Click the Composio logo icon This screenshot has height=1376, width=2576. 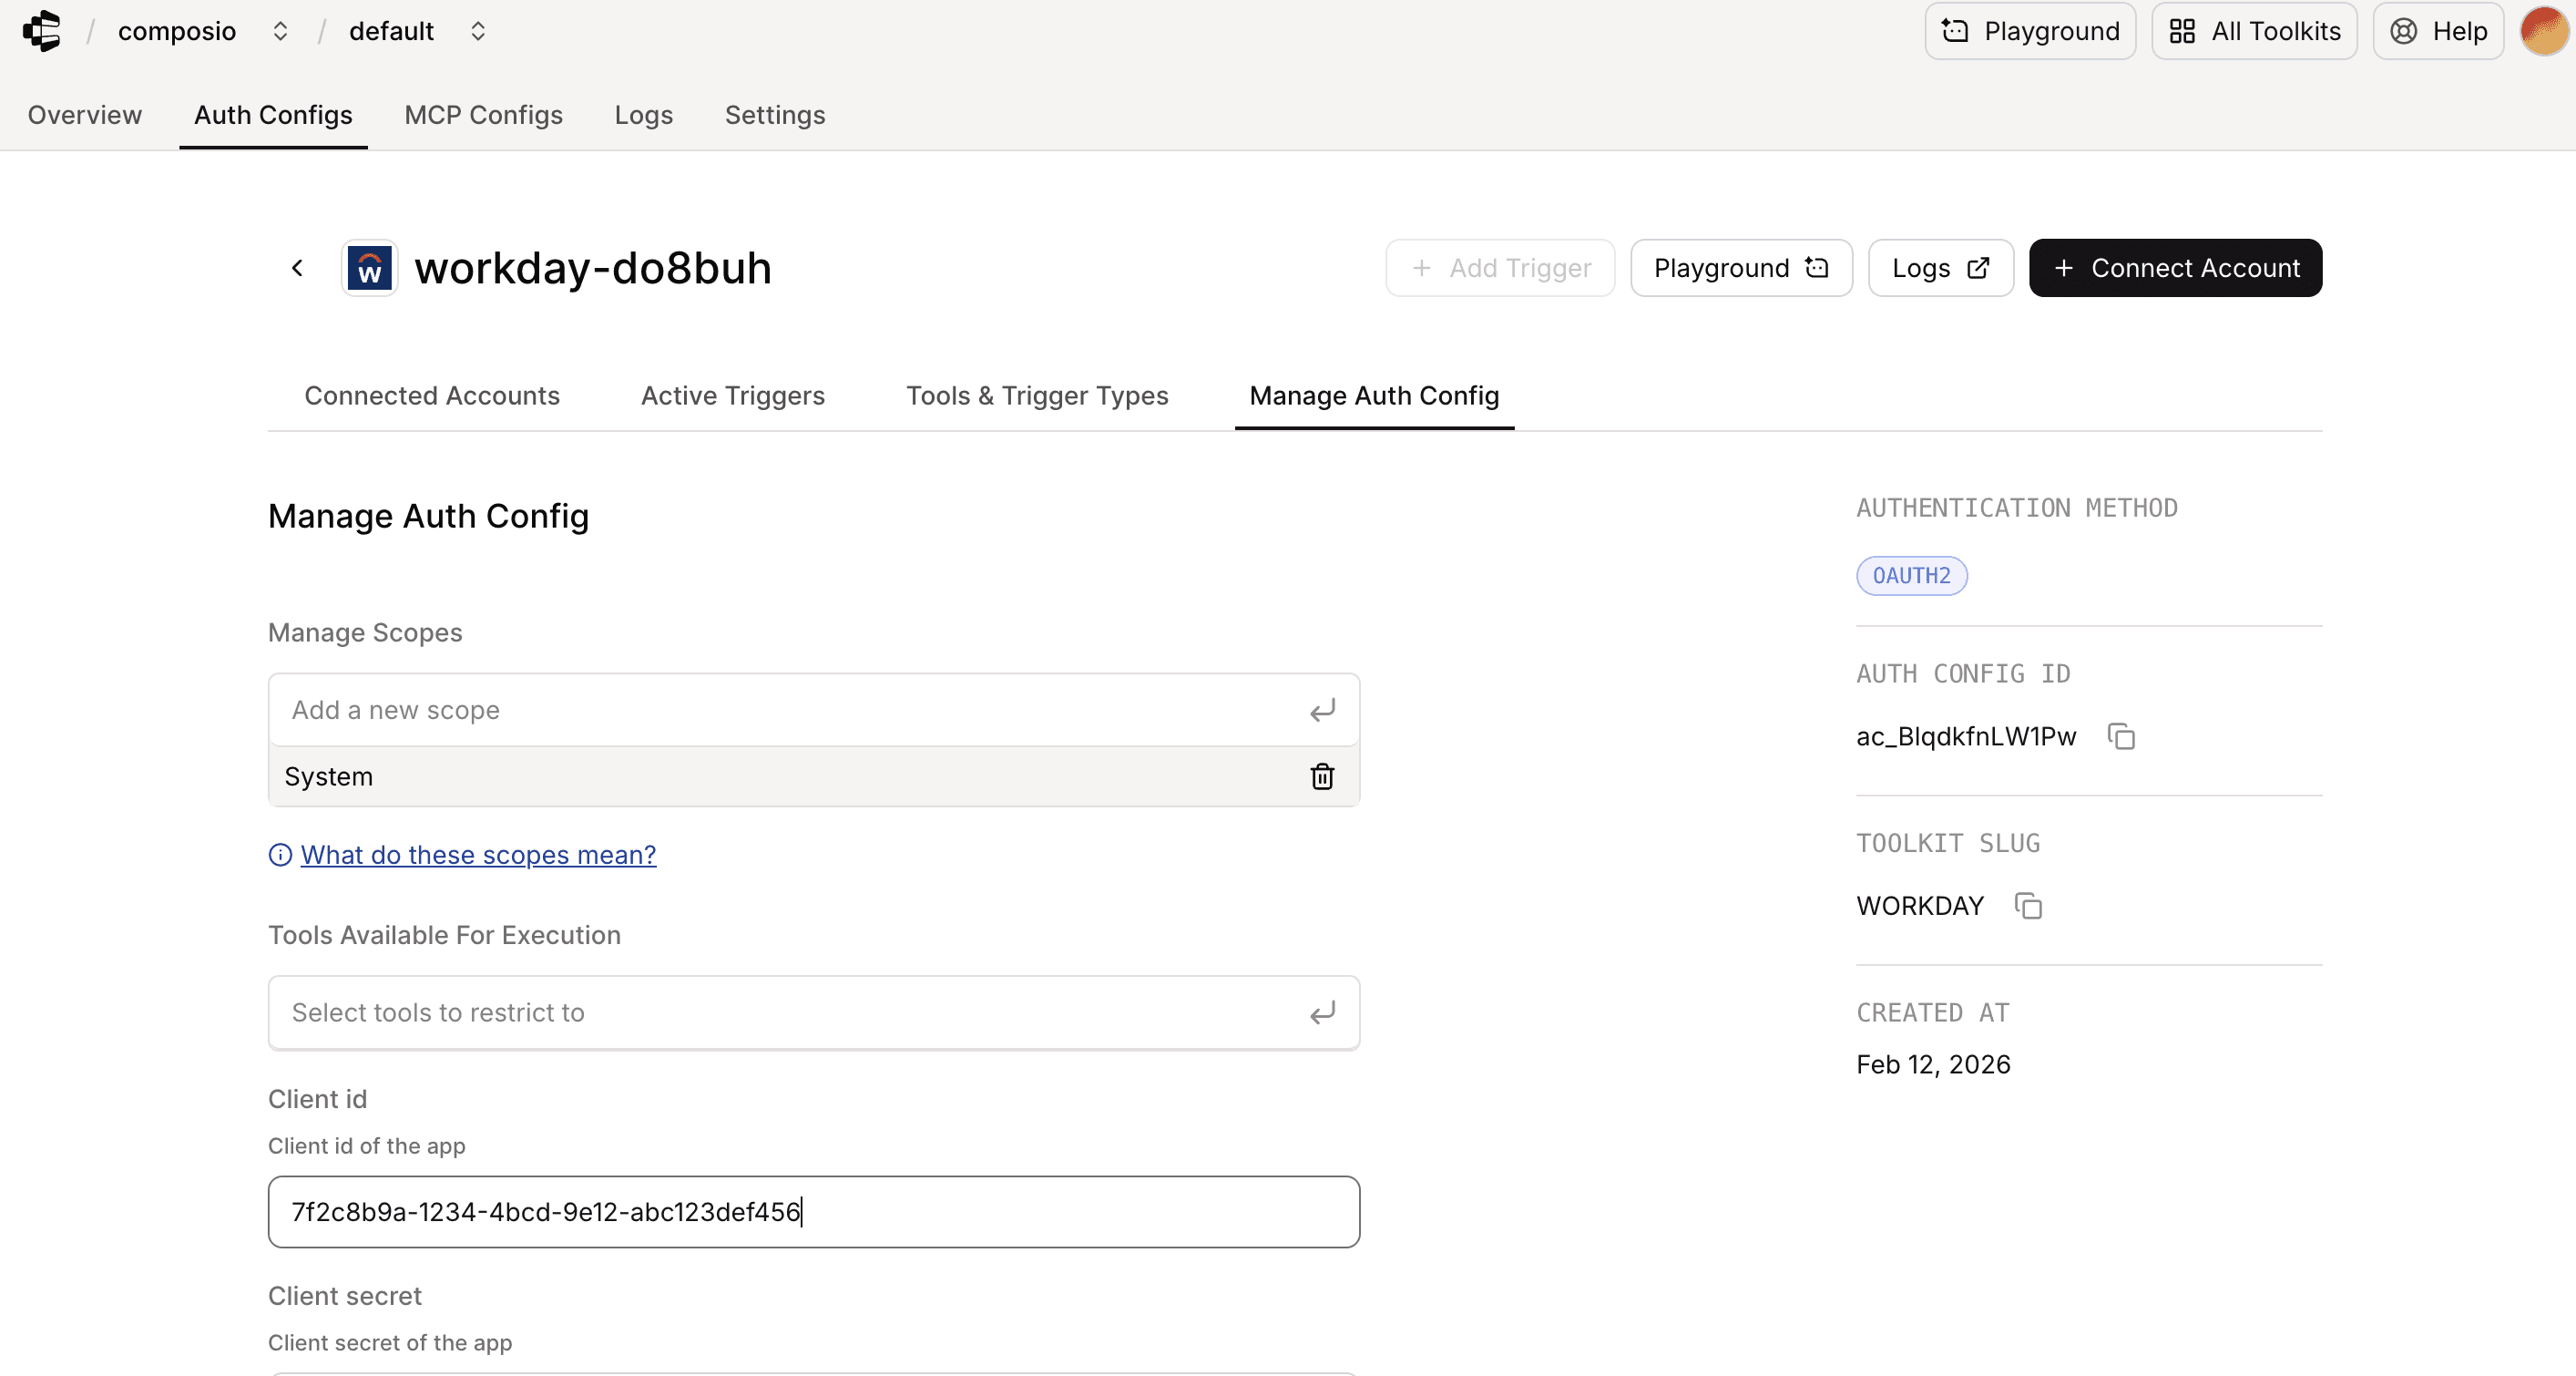point(42,31)
